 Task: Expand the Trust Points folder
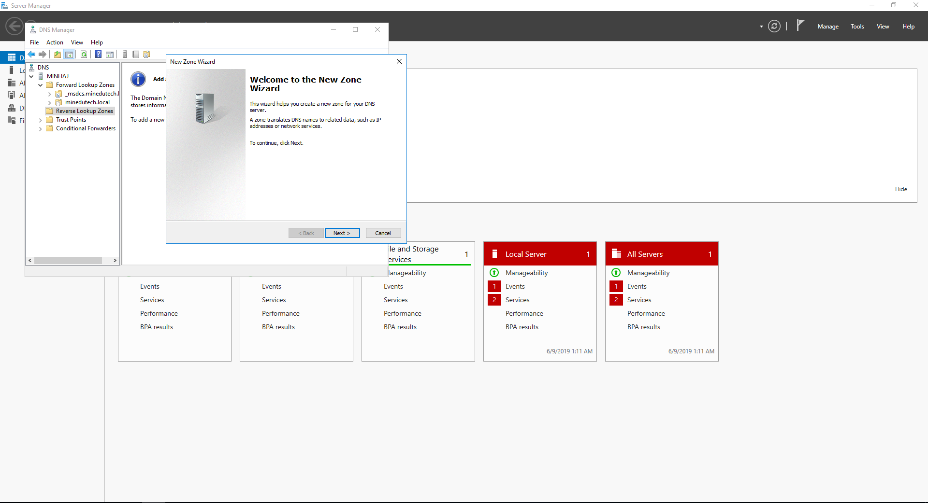[40, 120]
